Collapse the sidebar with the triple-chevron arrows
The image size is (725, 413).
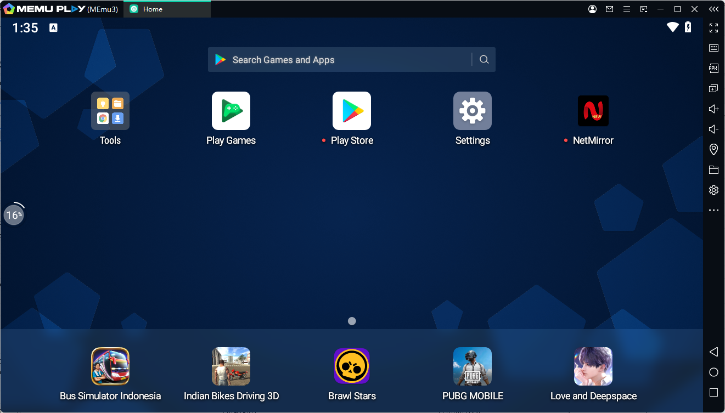pos(713,9)
